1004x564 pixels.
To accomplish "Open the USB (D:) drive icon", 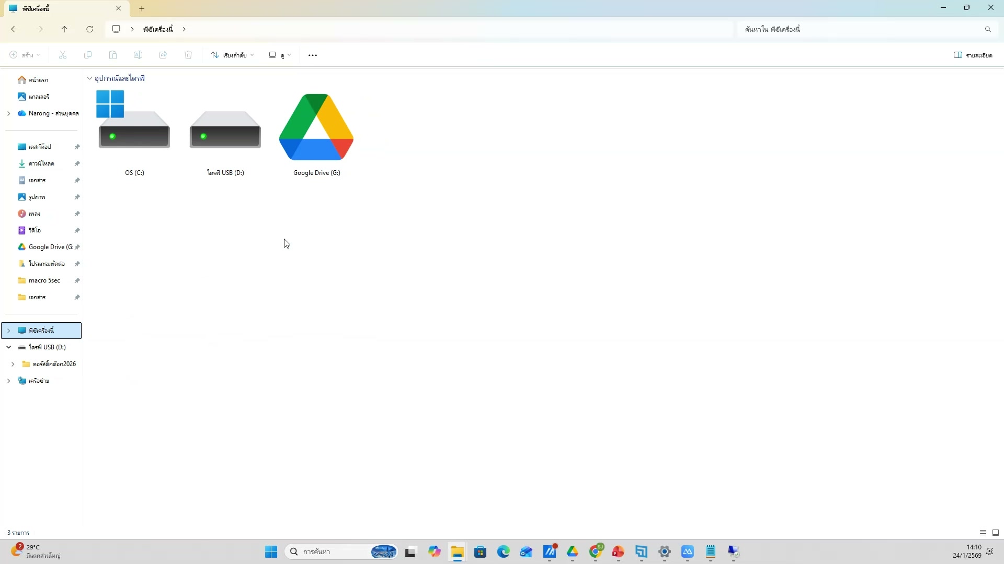I will tap(225, 131).
